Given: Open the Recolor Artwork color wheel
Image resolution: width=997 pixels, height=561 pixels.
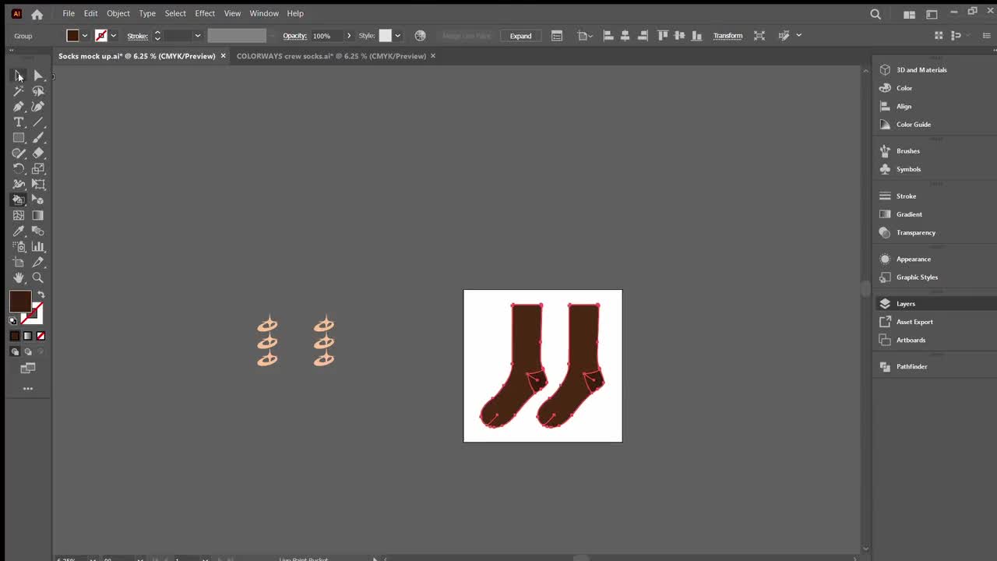Looking at the screenshot, I should 421,36.
